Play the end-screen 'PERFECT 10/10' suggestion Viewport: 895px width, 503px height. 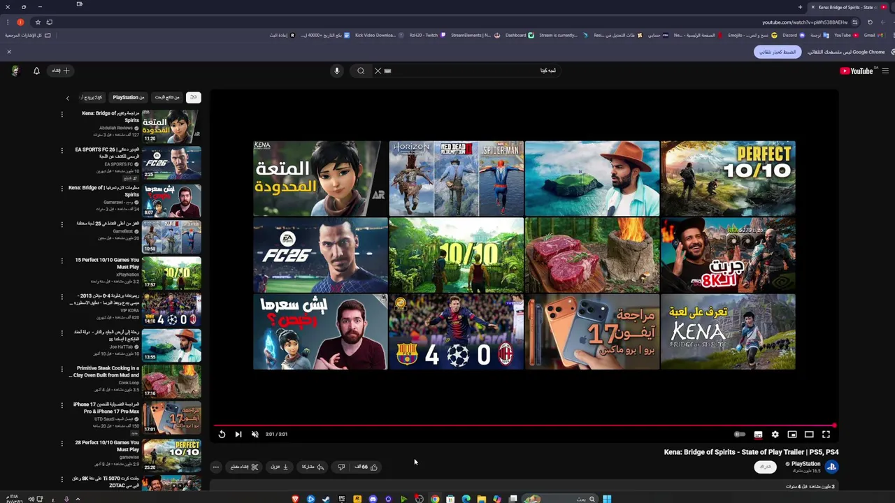(728, 179)
